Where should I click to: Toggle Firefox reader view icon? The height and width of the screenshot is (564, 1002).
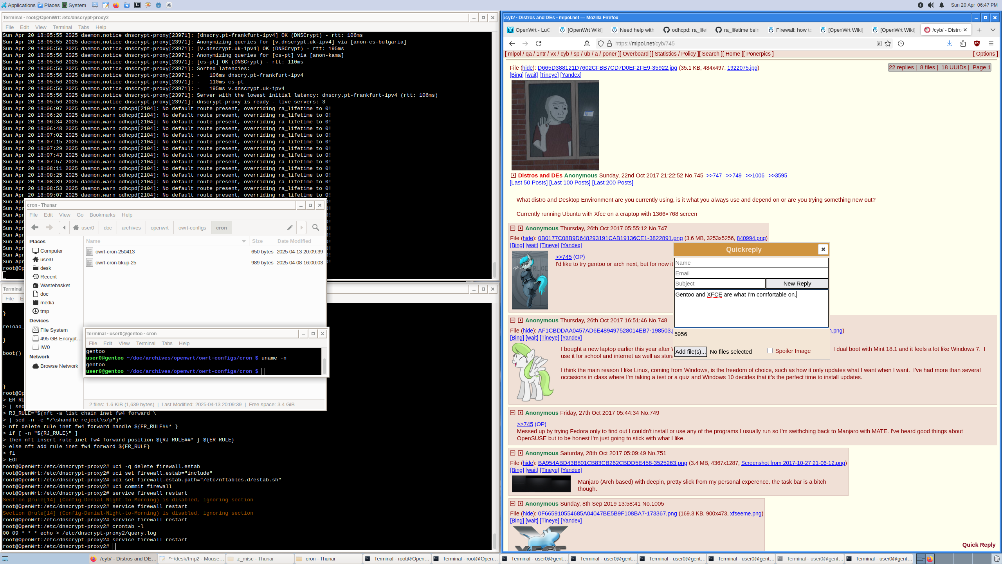pyautogui.click(x=879, y=43)
